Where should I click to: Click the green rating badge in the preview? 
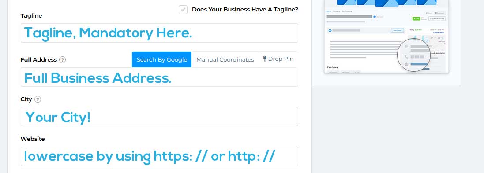(416, 18)
